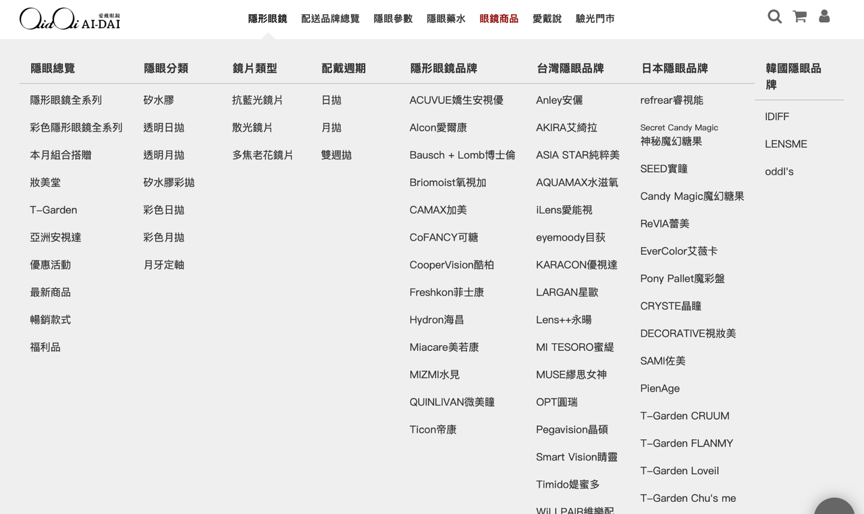Open IDIFF Korean brand
This screenshot has width=864, height=514.
coord(777,117)
